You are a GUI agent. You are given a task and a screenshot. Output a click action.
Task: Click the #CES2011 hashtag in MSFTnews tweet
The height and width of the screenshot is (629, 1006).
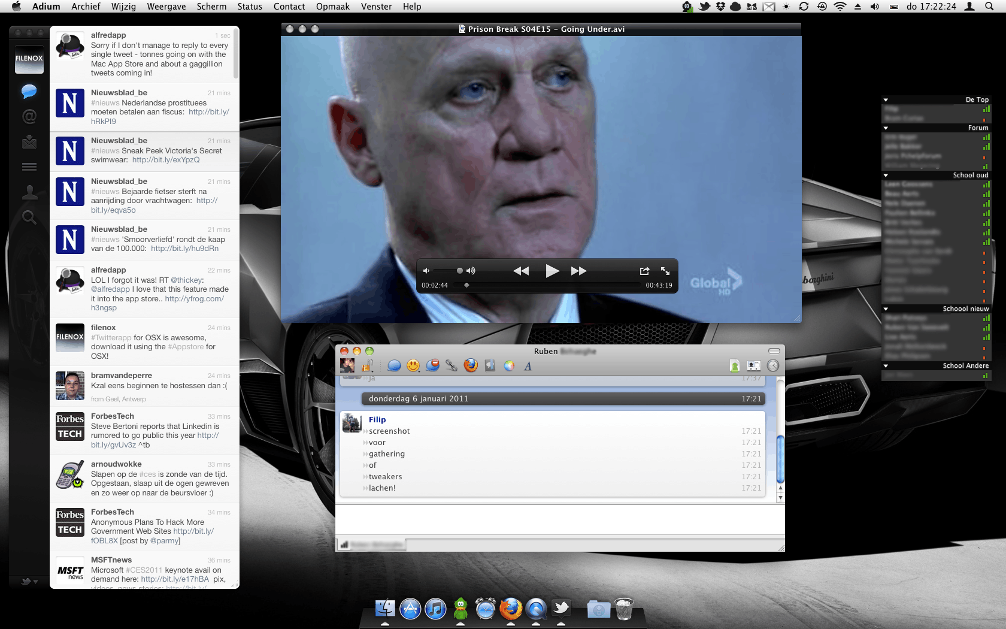(x=144, y=570)
